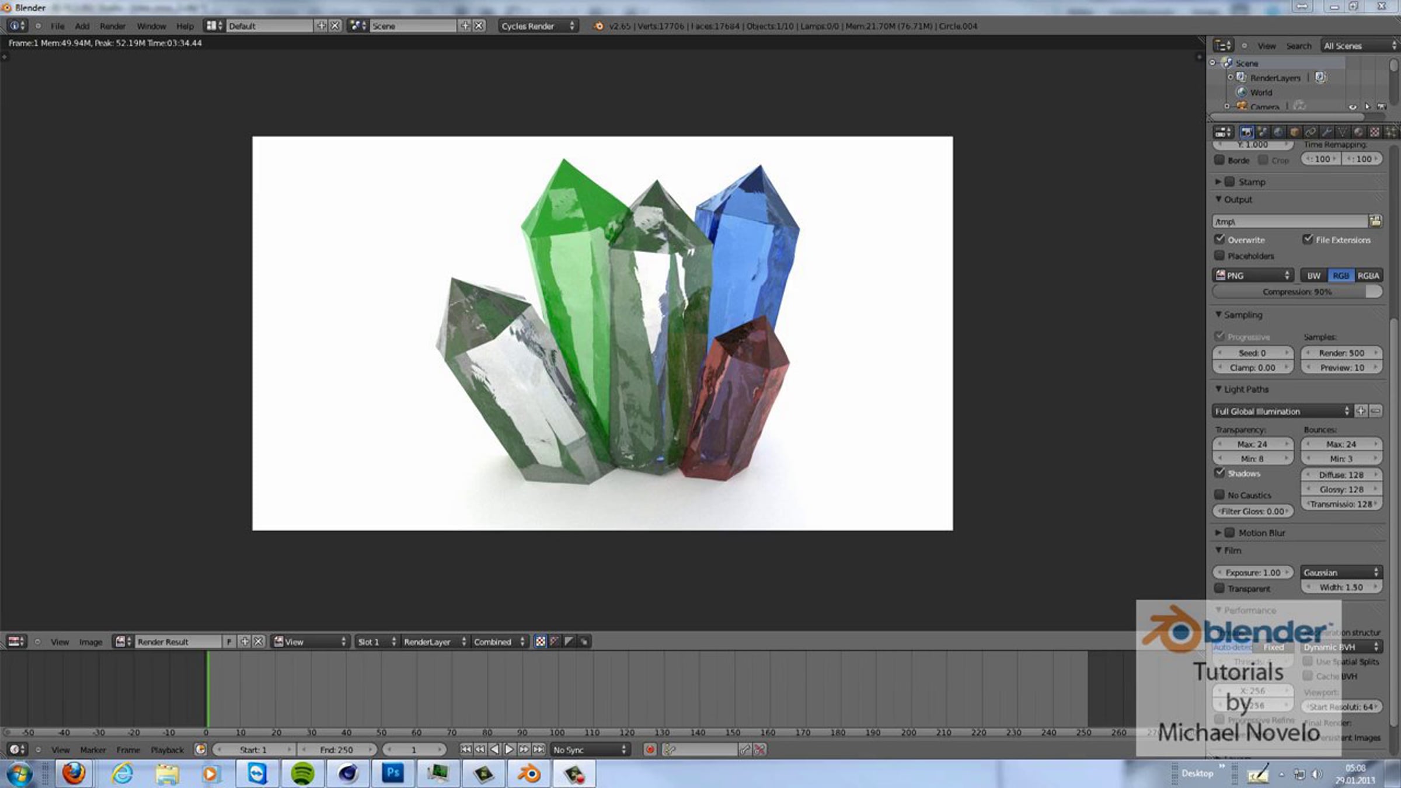Open the Object Constraints chain icon
Viewport: 1401px width, 788px height.
click(x=1311, y=132)
